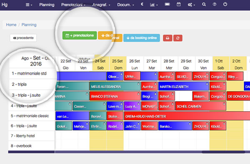Select room row 5 - matrimoniale classic

[31, 116]
